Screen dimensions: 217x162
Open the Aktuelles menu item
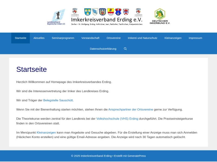pyautogui.click(x=39, y=38)
